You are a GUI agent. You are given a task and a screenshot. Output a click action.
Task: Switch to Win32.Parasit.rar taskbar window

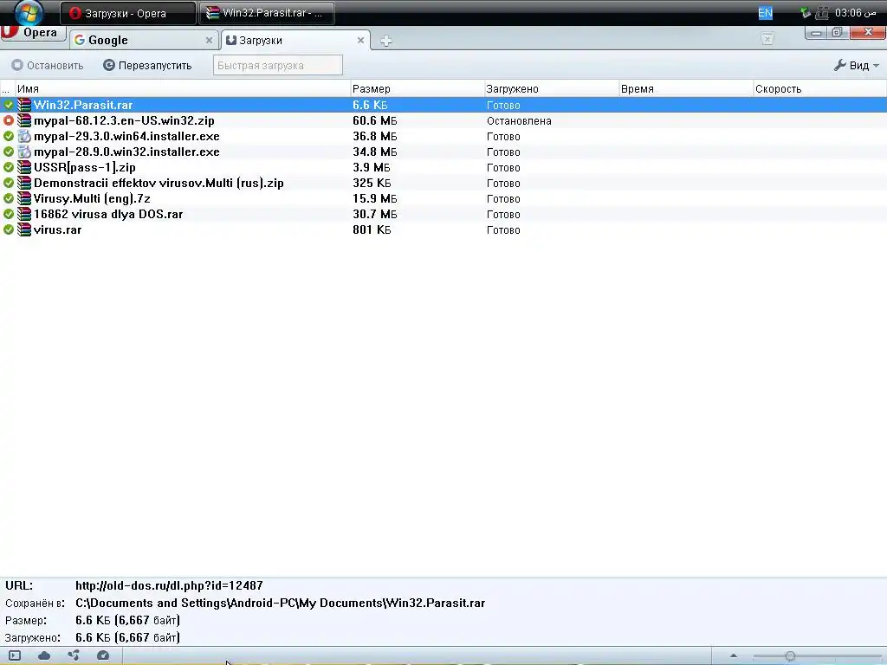pyautogui.click(x=267, y=13)
